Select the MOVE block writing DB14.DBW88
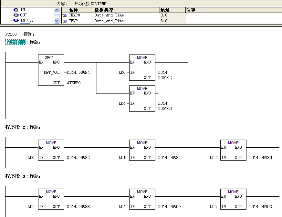Viewport: 282px width, 217px height. (51, 199)
